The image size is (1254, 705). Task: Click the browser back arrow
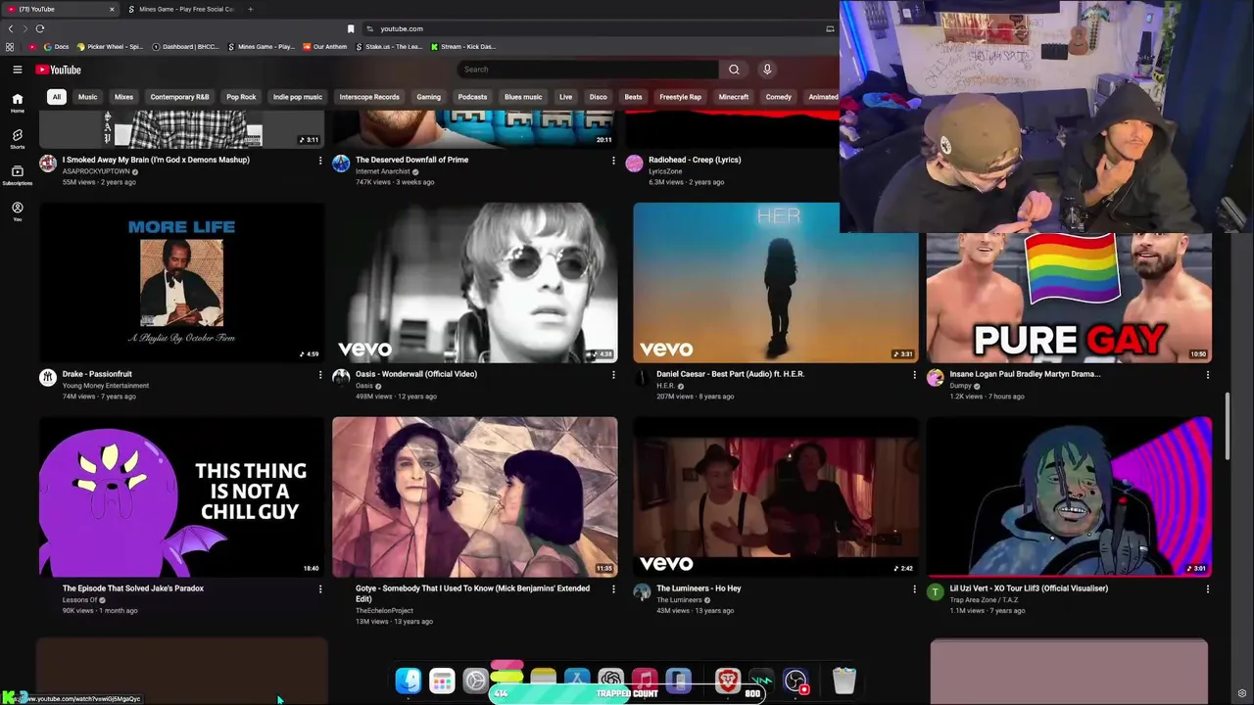point(11,28)
